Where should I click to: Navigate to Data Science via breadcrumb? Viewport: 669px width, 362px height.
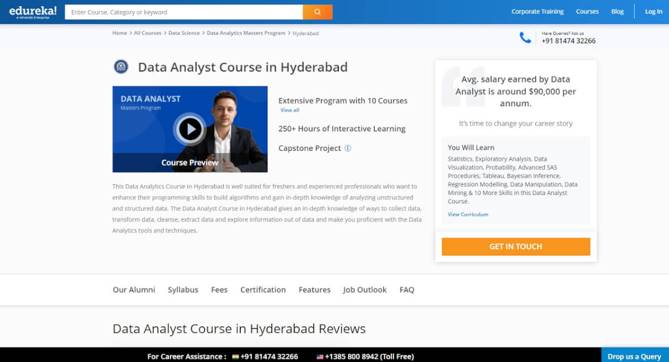184,33
